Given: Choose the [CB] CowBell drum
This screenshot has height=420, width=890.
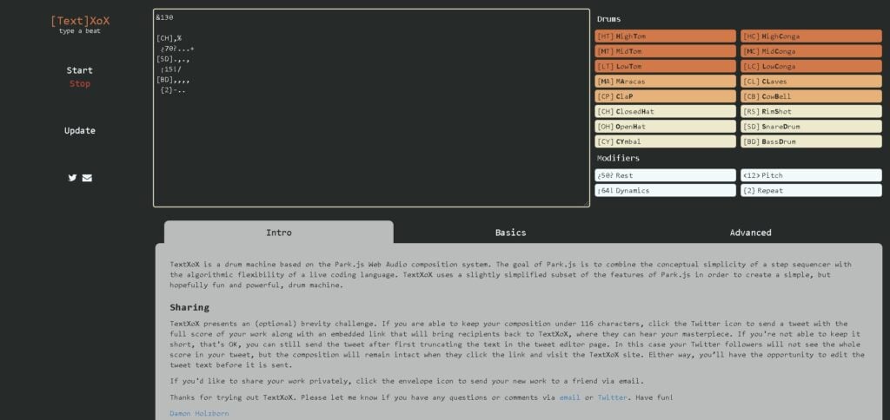Looking at the screenshot, I should click(811, 96).
